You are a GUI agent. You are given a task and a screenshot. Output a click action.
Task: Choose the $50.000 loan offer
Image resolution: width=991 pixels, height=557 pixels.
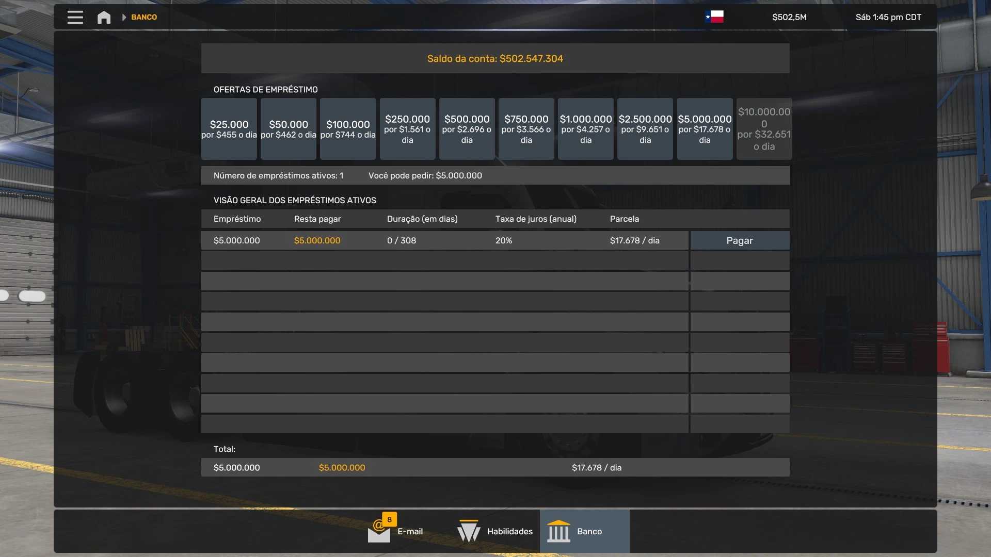point(289,129)
